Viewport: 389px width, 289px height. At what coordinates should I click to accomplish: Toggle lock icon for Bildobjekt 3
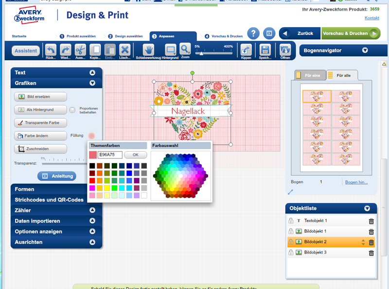(x=291, y=253)
